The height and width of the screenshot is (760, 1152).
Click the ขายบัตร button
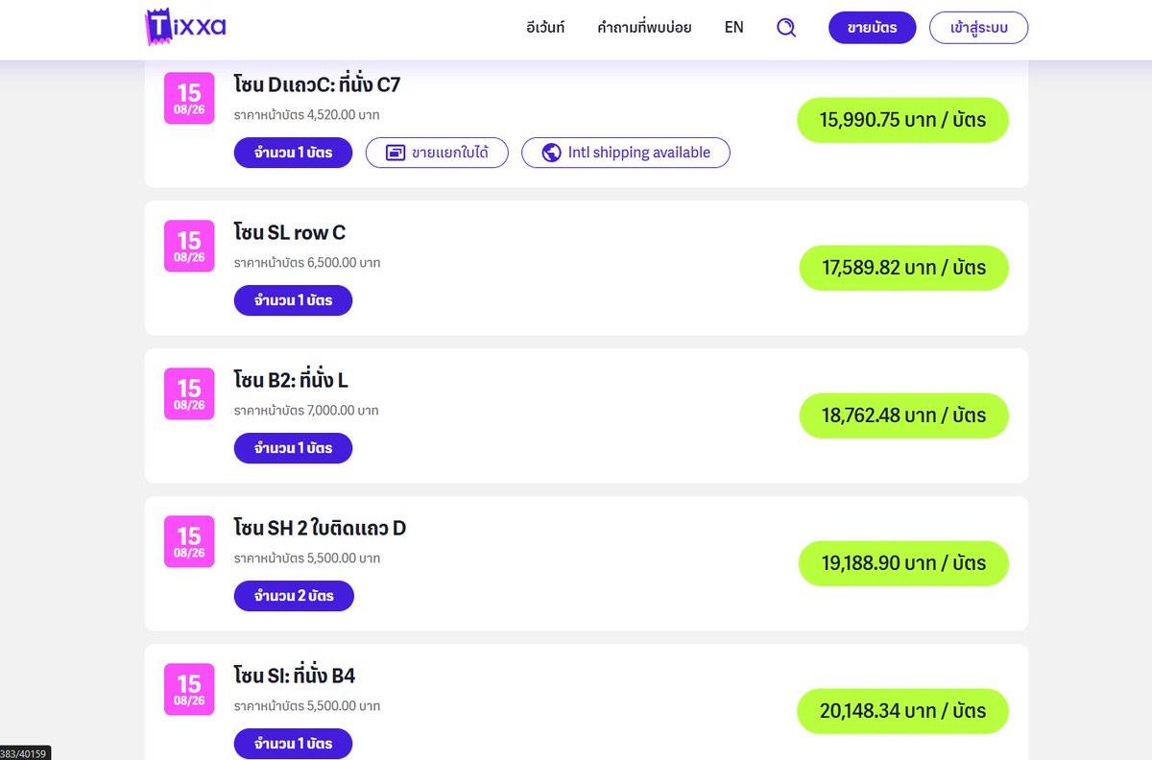point(873,28)
